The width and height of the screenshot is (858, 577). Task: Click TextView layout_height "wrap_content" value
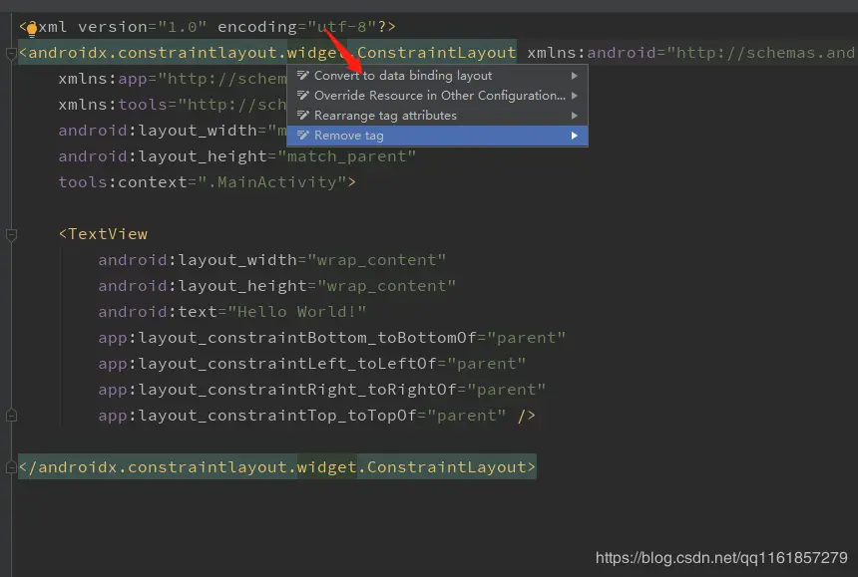(x=386, y=286)
